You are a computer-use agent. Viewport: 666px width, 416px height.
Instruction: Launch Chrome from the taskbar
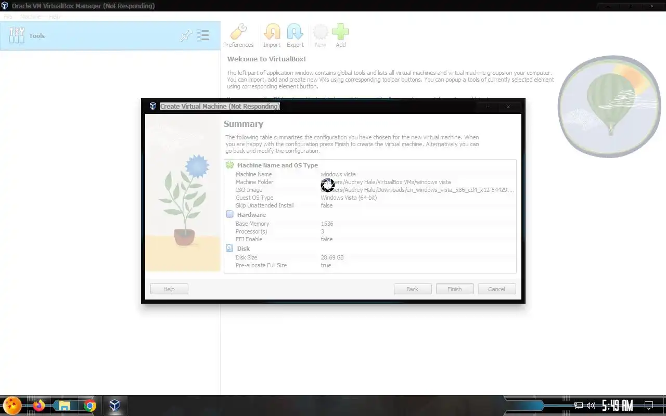click(90, 406)
